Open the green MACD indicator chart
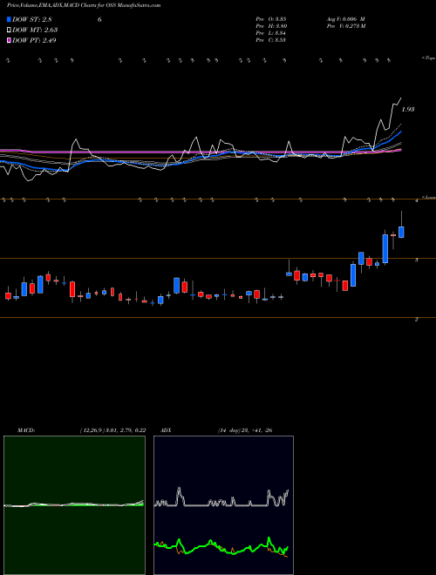 click(74, 505)
